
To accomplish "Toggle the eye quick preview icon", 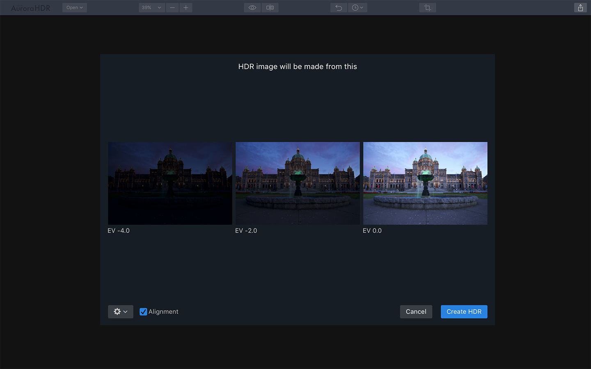I will pos(252,7).
